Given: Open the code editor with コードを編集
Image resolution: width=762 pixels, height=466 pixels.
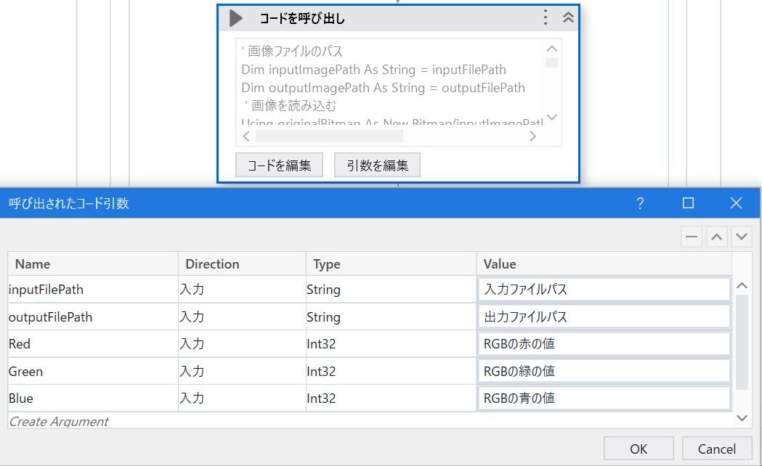Looking at the screenshot, I should [279, 165].
